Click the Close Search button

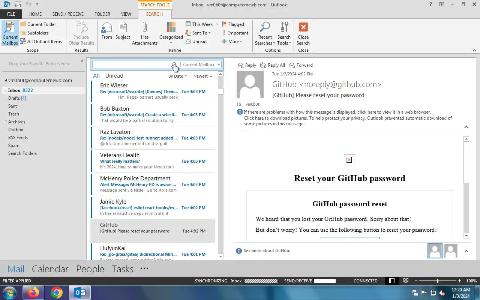(x=303, y=33)
